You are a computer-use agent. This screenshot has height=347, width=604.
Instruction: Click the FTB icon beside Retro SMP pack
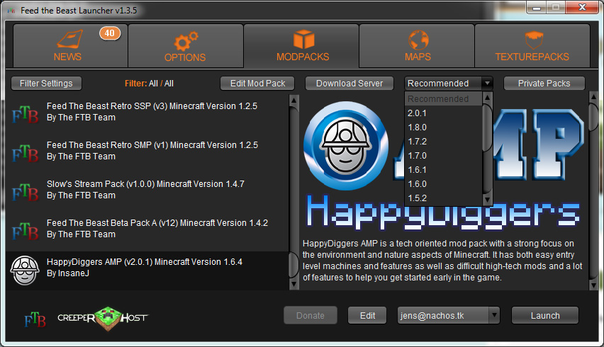click(x=25, y=153)
